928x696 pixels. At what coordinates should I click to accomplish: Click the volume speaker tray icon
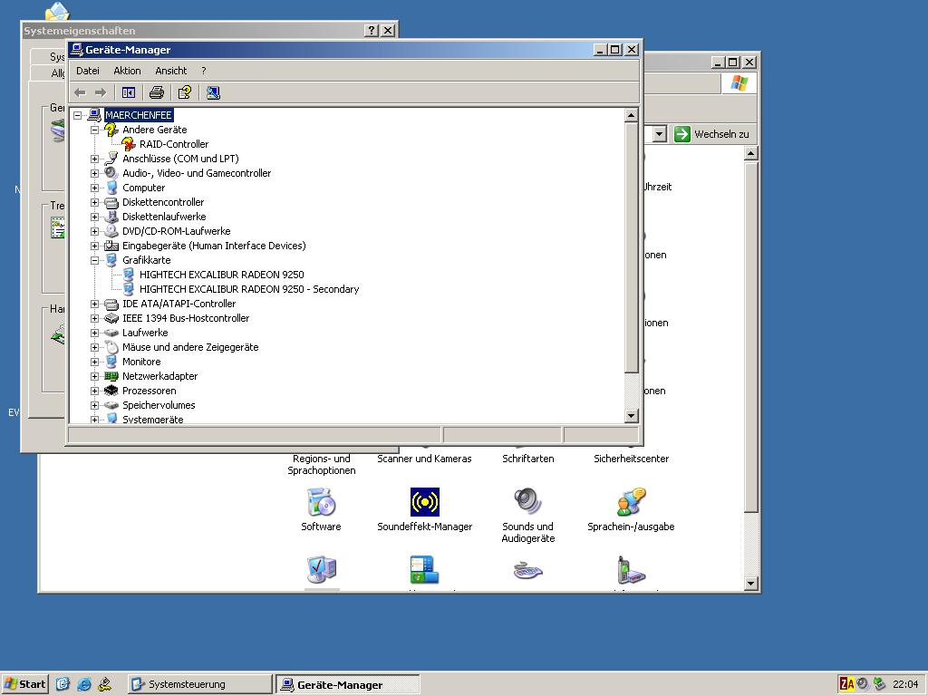[863, 684]
